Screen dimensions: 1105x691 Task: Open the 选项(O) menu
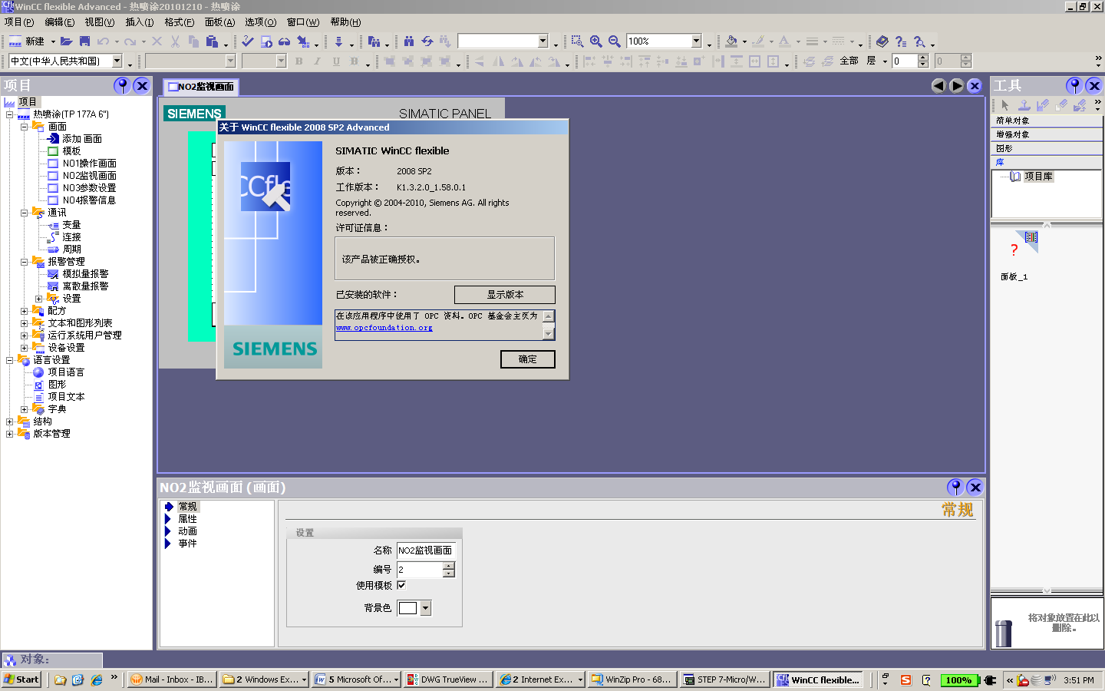pos(261,22)
